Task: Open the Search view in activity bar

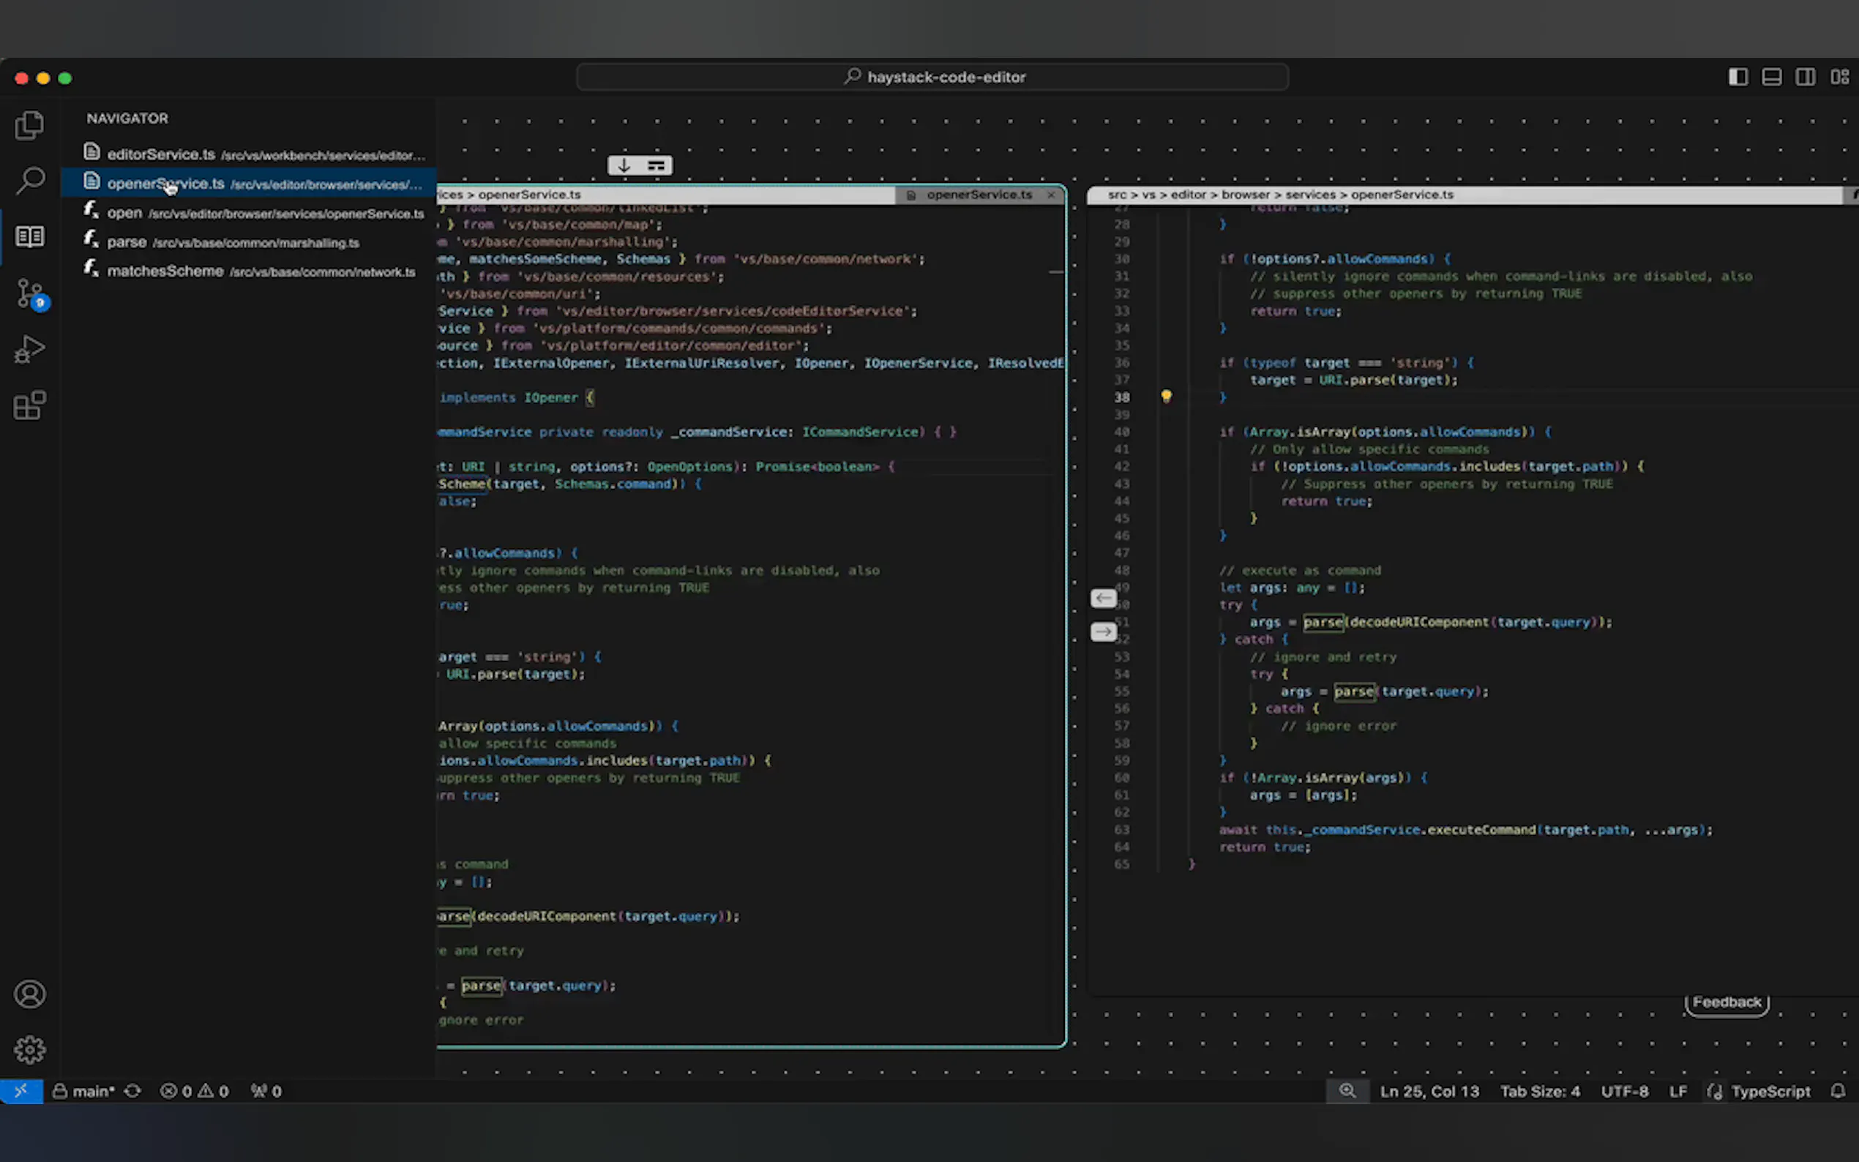Action: click(29, 181)
